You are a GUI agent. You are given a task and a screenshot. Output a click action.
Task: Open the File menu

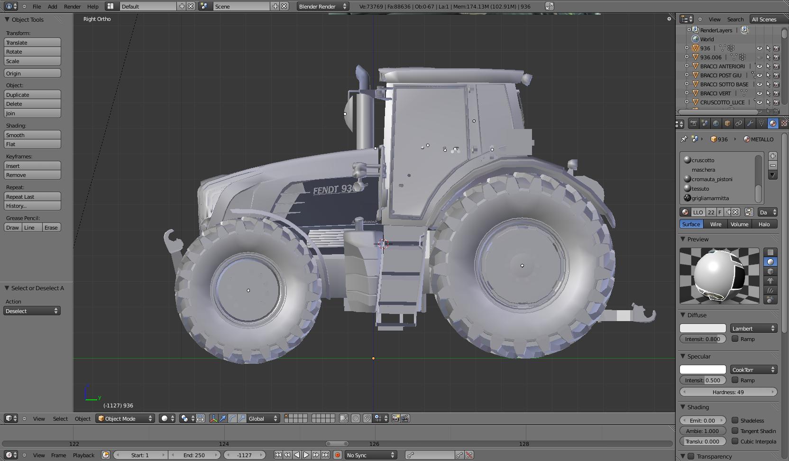(37, 6)
